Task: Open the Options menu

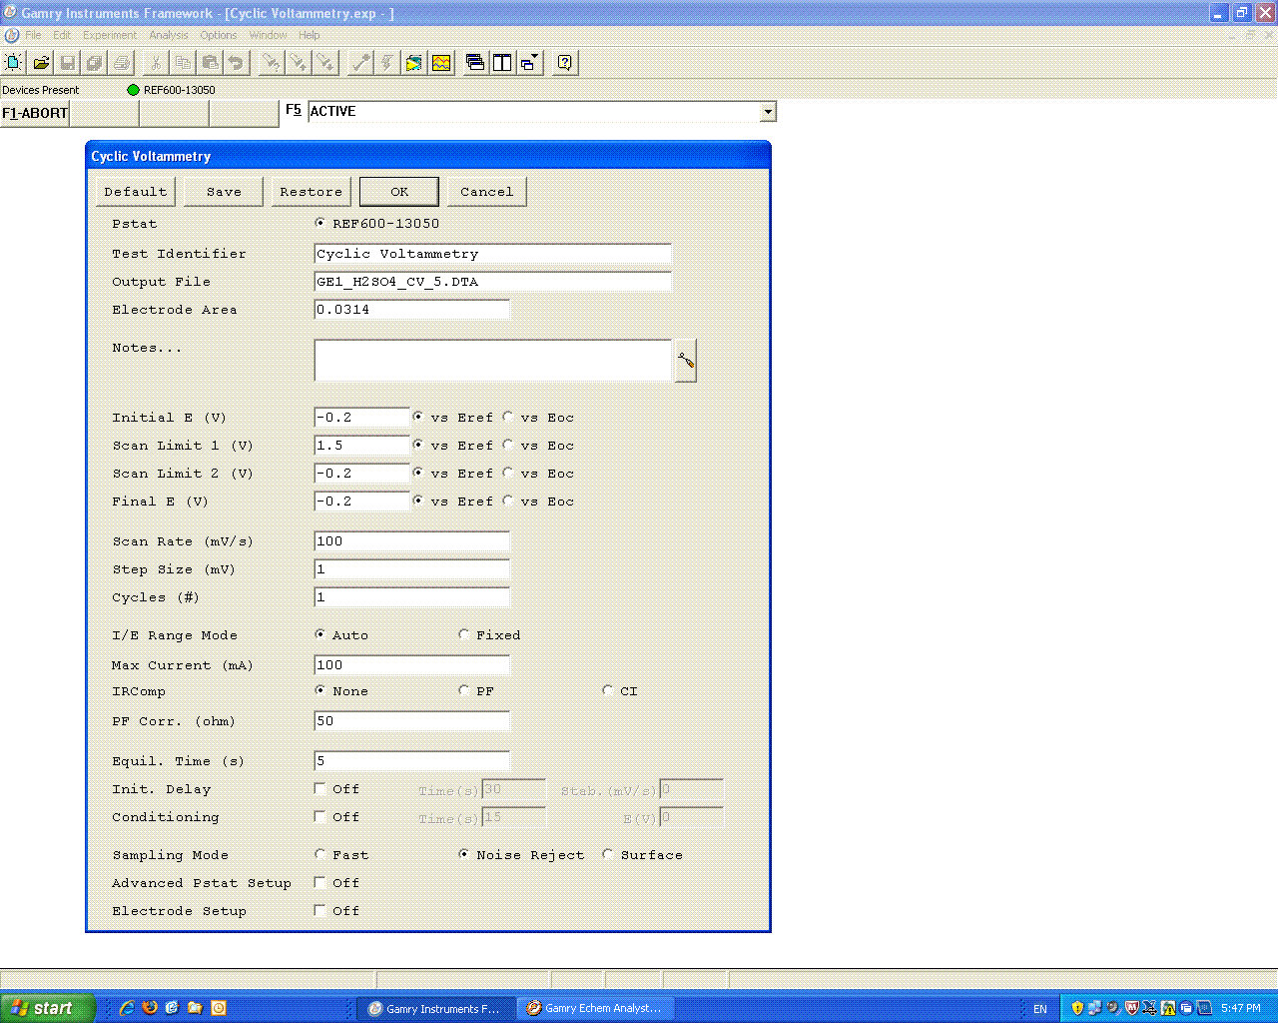Action: pos(219,35)
